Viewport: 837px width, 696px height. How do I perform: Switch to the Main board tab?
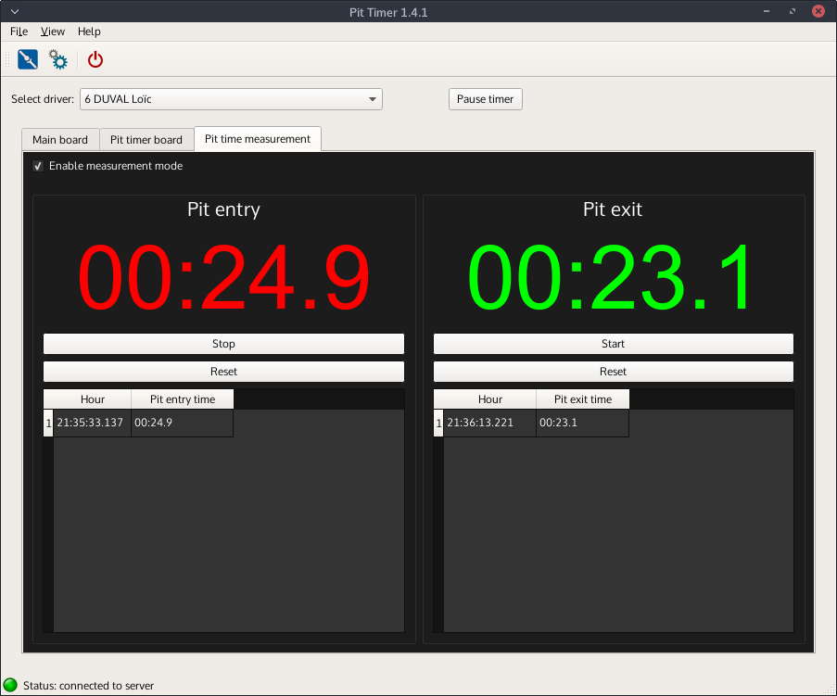tap(60, 140)
